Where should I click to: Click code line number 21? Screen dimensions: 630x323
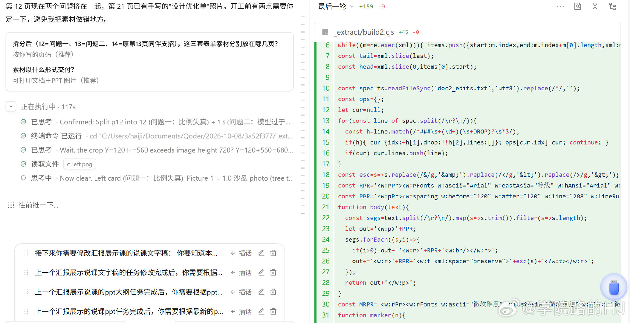pyautogui.click(x=325, y=207)
